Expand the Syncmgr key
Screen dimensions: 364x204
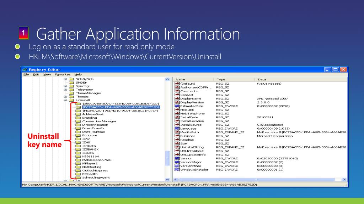coord(65,86)
